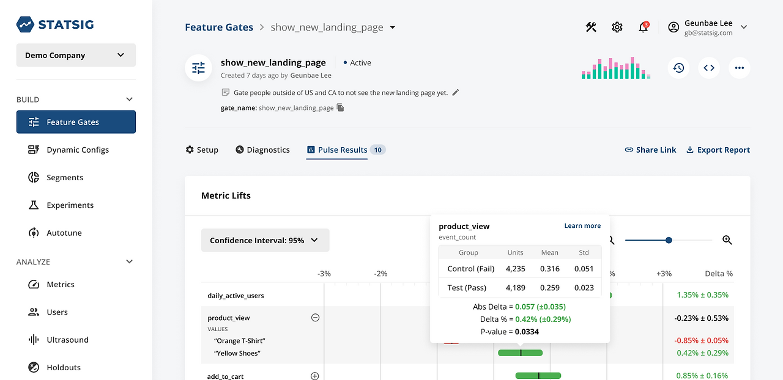Open Autotune page
The image size is (783, 380).
64,233
